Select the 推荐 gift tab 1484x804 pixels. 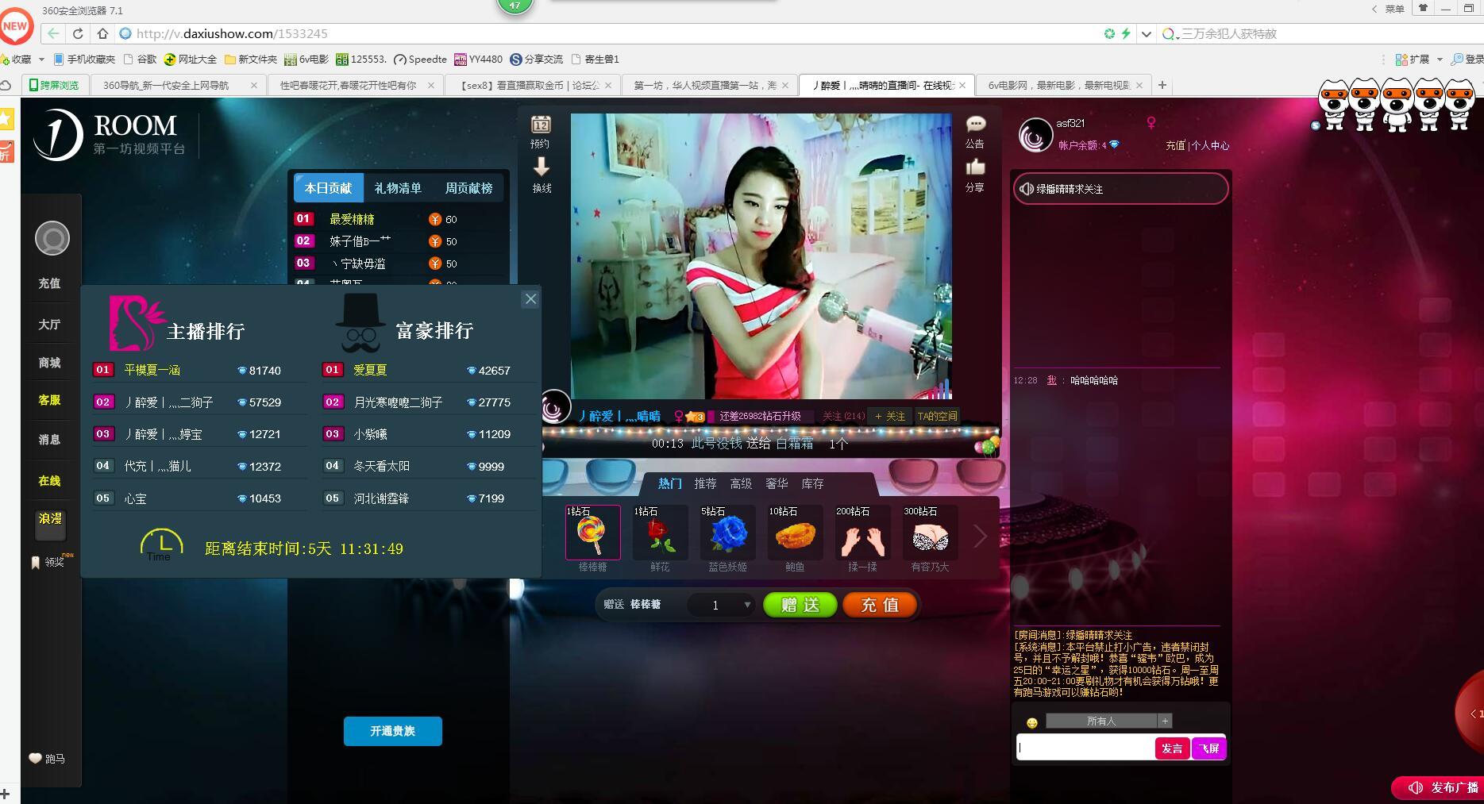click(705, 483)
